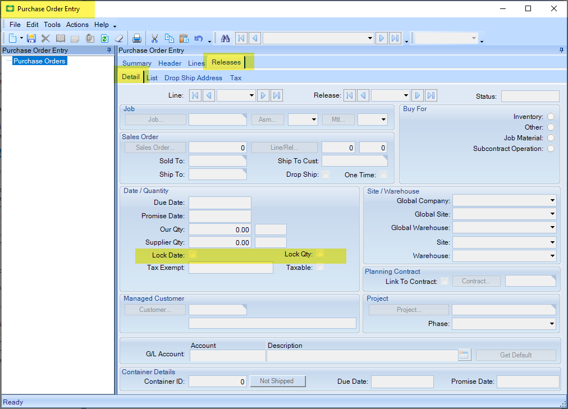Open the project Phase dropdown
Screen dimensions: 568x409
pyautogui.click(x=552, y=324)
